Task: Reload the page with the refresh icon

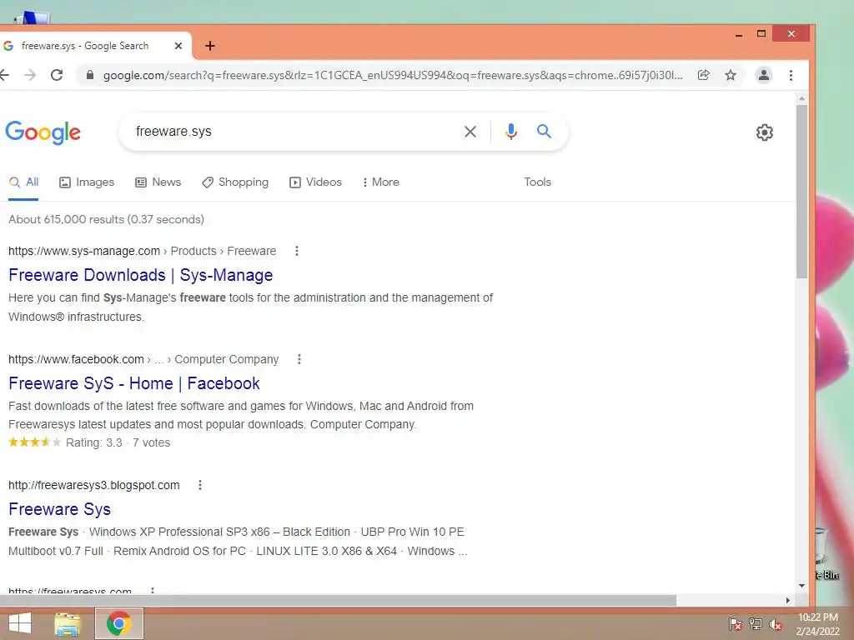Action: coord(57,75)
